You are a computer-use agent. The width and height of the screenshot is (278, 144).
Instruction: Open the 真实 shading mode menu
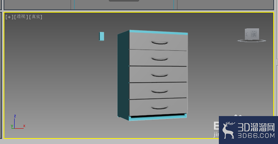35,17
